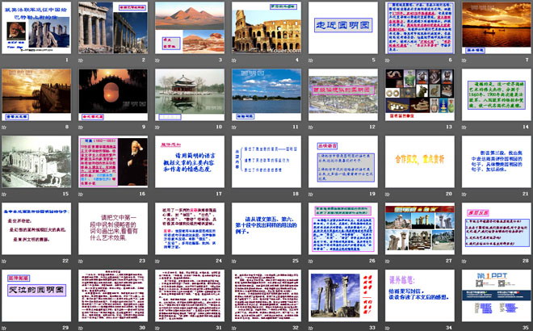Image resolution: width=533 pixels, height=331 pixels.
Task: Select slide 24 red and blue paragraphs
Action: (190, 228)
